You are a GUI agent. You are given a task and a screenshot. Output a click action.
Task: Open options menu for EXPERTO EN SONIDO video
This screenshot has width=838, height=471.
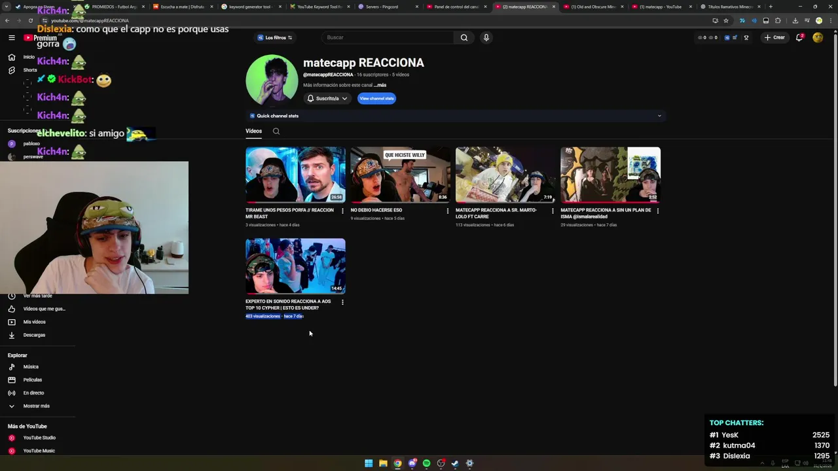342,302
